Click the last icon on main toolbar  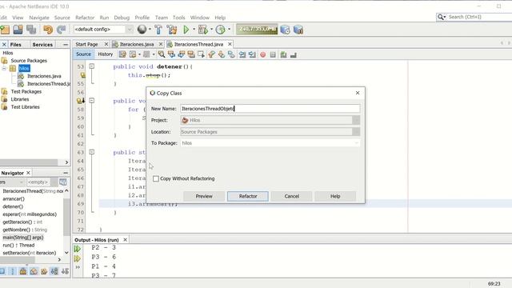tap(298, 30)
